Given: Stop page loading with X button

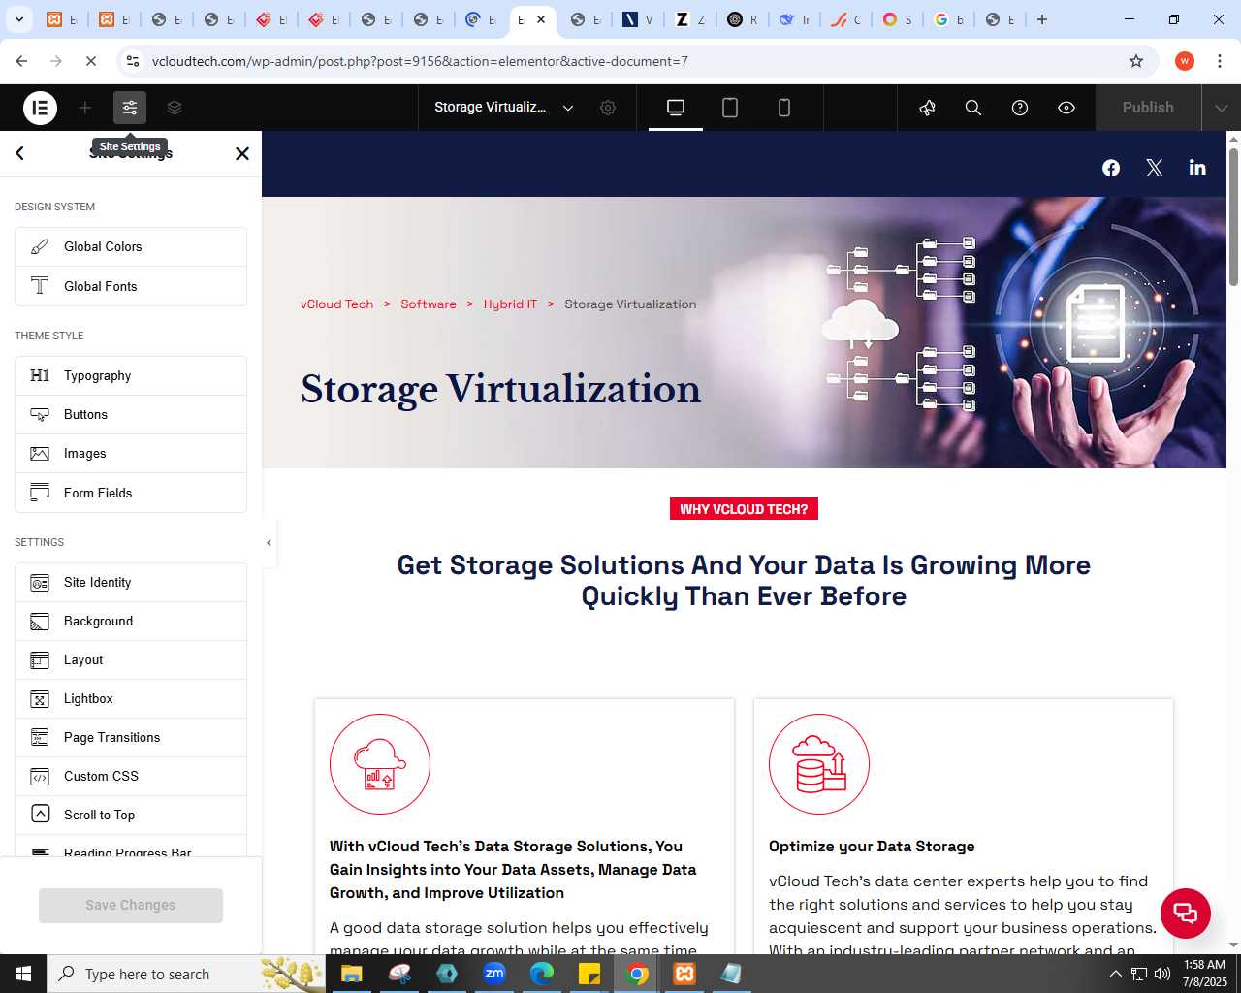Looking at the screenshot, I should (x=90, y=61).
